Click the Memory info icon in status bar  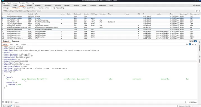(177, 106)
